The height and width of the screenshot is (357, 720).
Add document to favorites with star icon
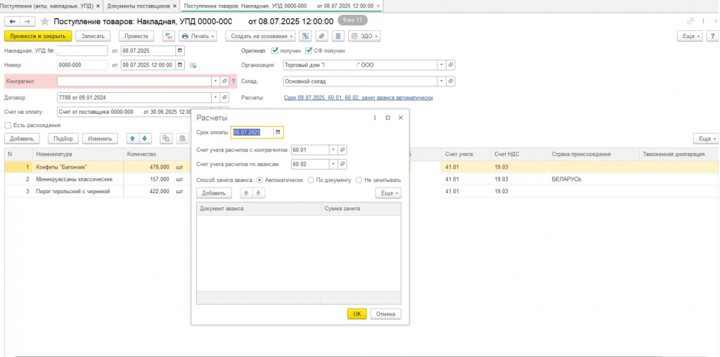[46, 22]
